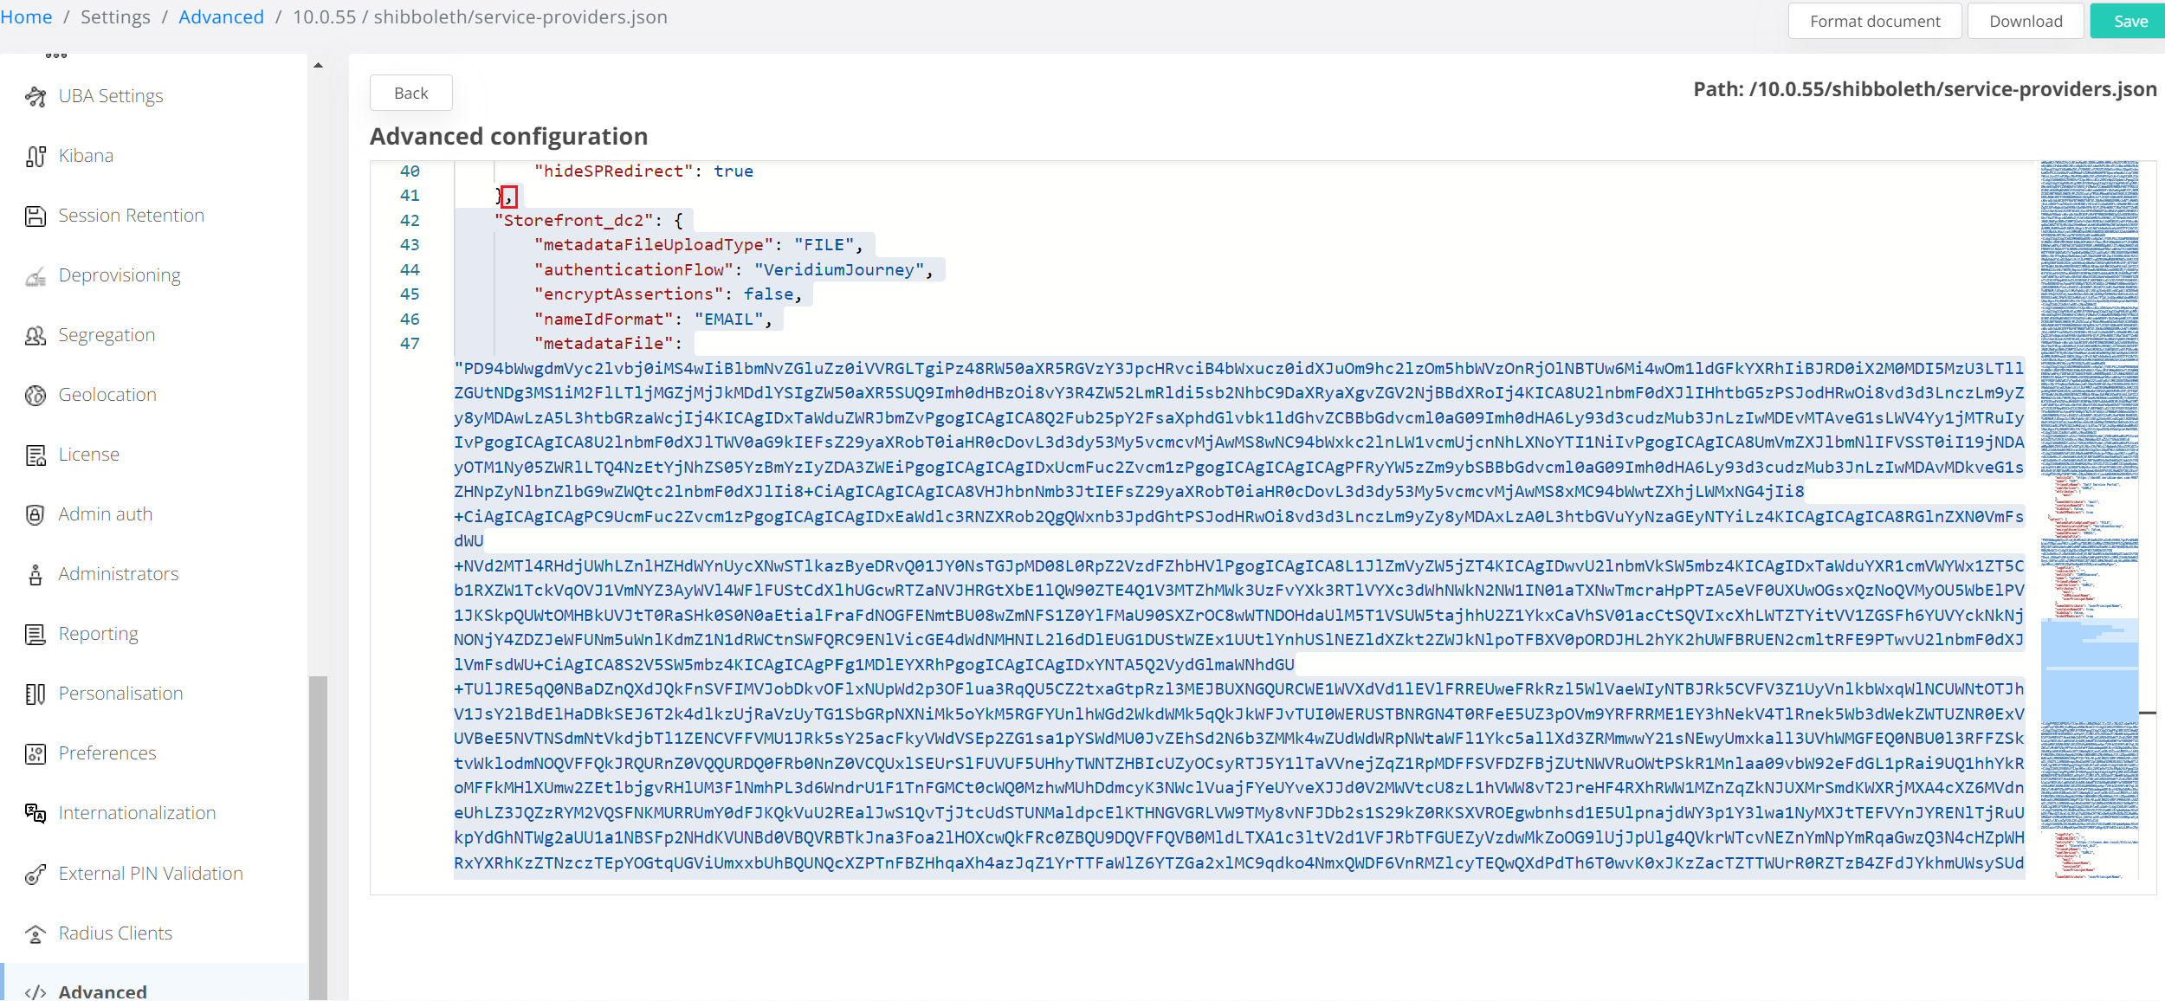Download the service-providers.json file

[2025, 21]
